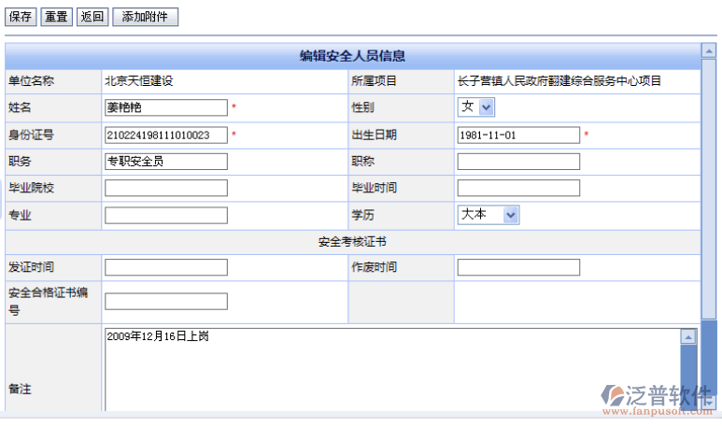The image size is (722, 426).
Task: Click the 毕业院校 school input field
Action: click(166, 188)
